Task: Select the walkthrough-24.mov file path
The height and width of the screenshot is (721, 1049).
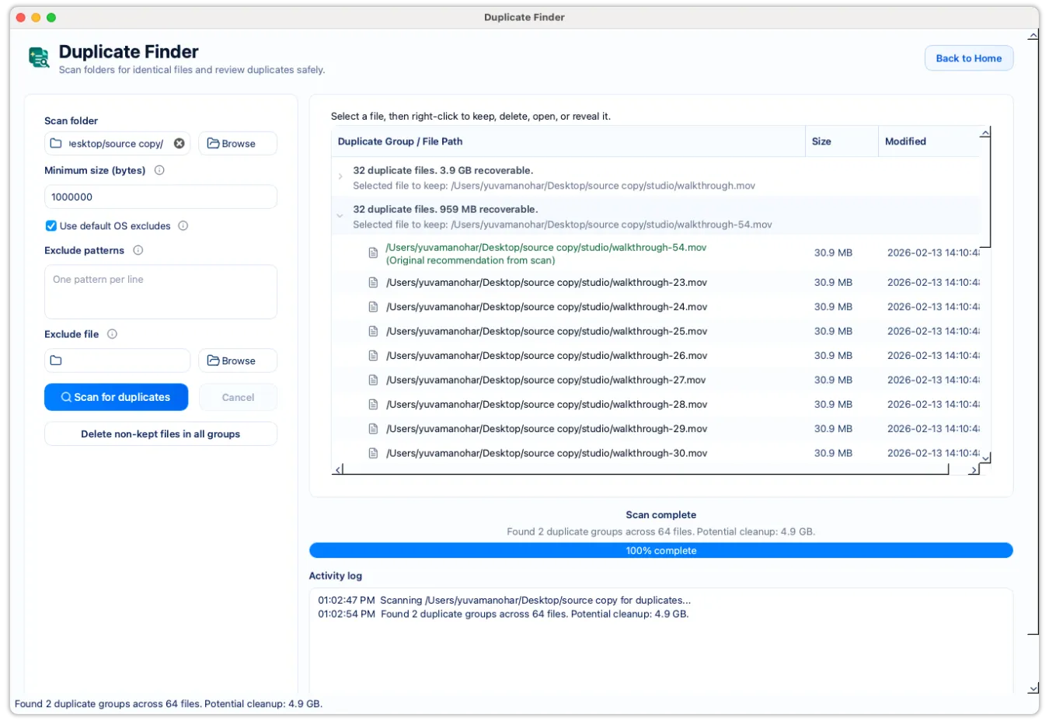Action: pyautogui.click(x=546, y=307)
